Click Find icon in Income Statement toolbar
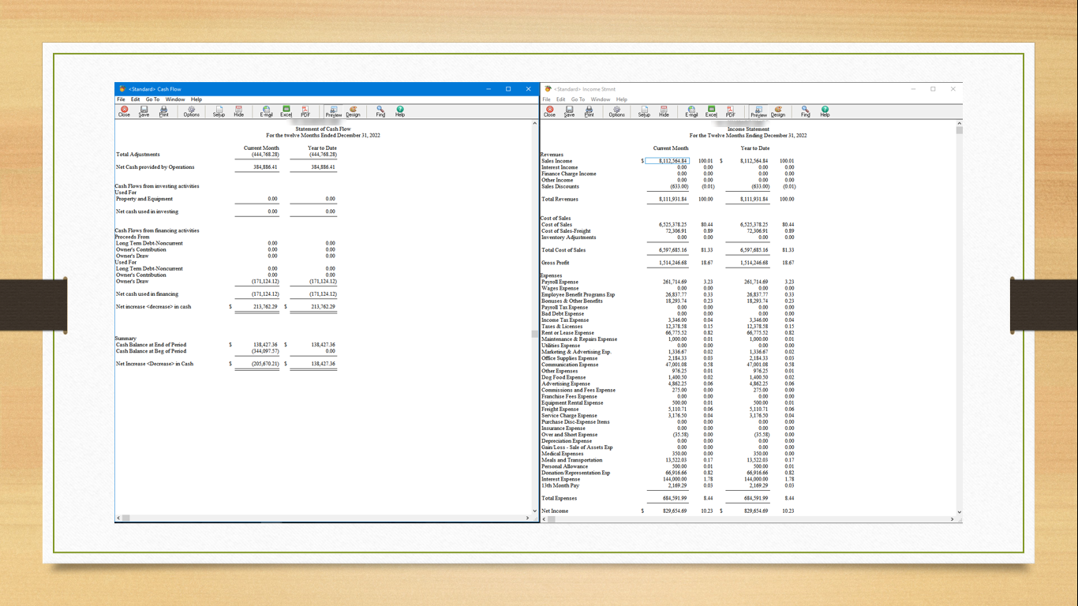 pyautogui.click(x=805, y=111)
